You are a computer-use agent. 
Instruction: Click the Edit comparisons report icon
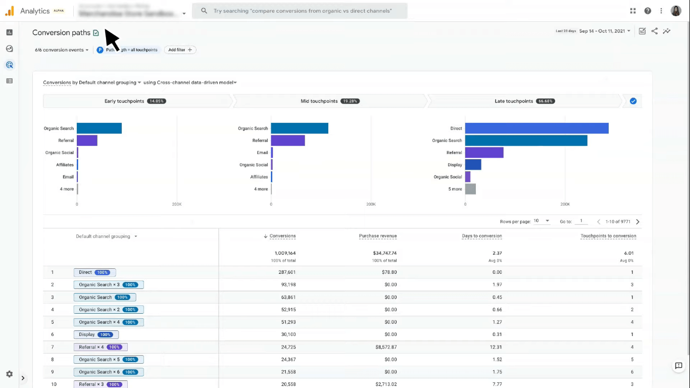pyautogui.click(x=642, y=31)
